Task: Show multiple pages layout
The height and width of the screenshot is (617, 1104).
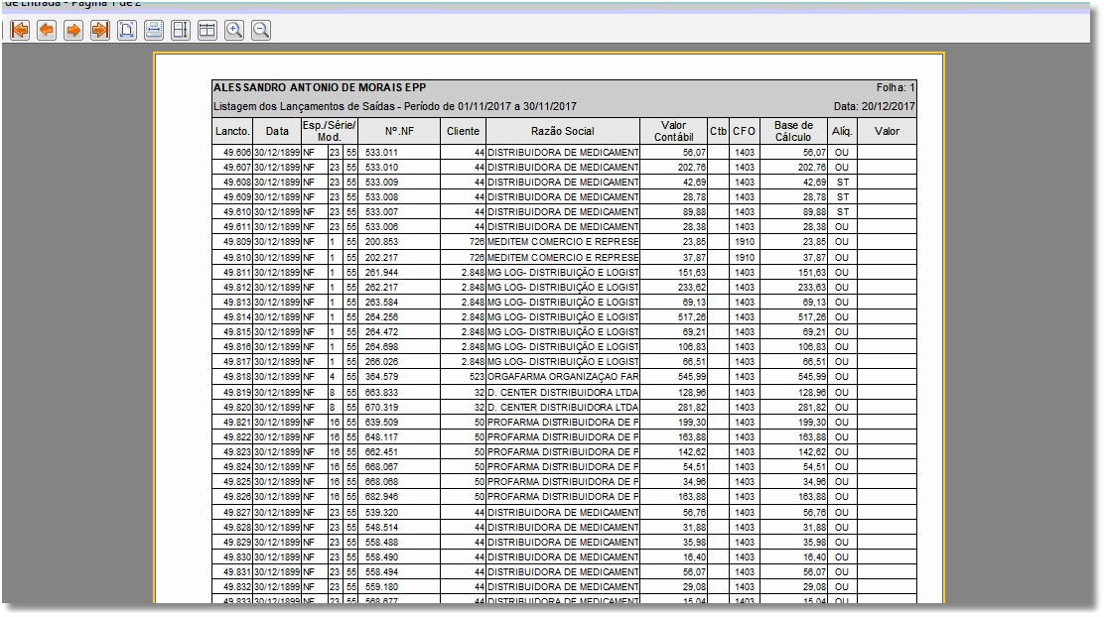Action: (207, 30)
